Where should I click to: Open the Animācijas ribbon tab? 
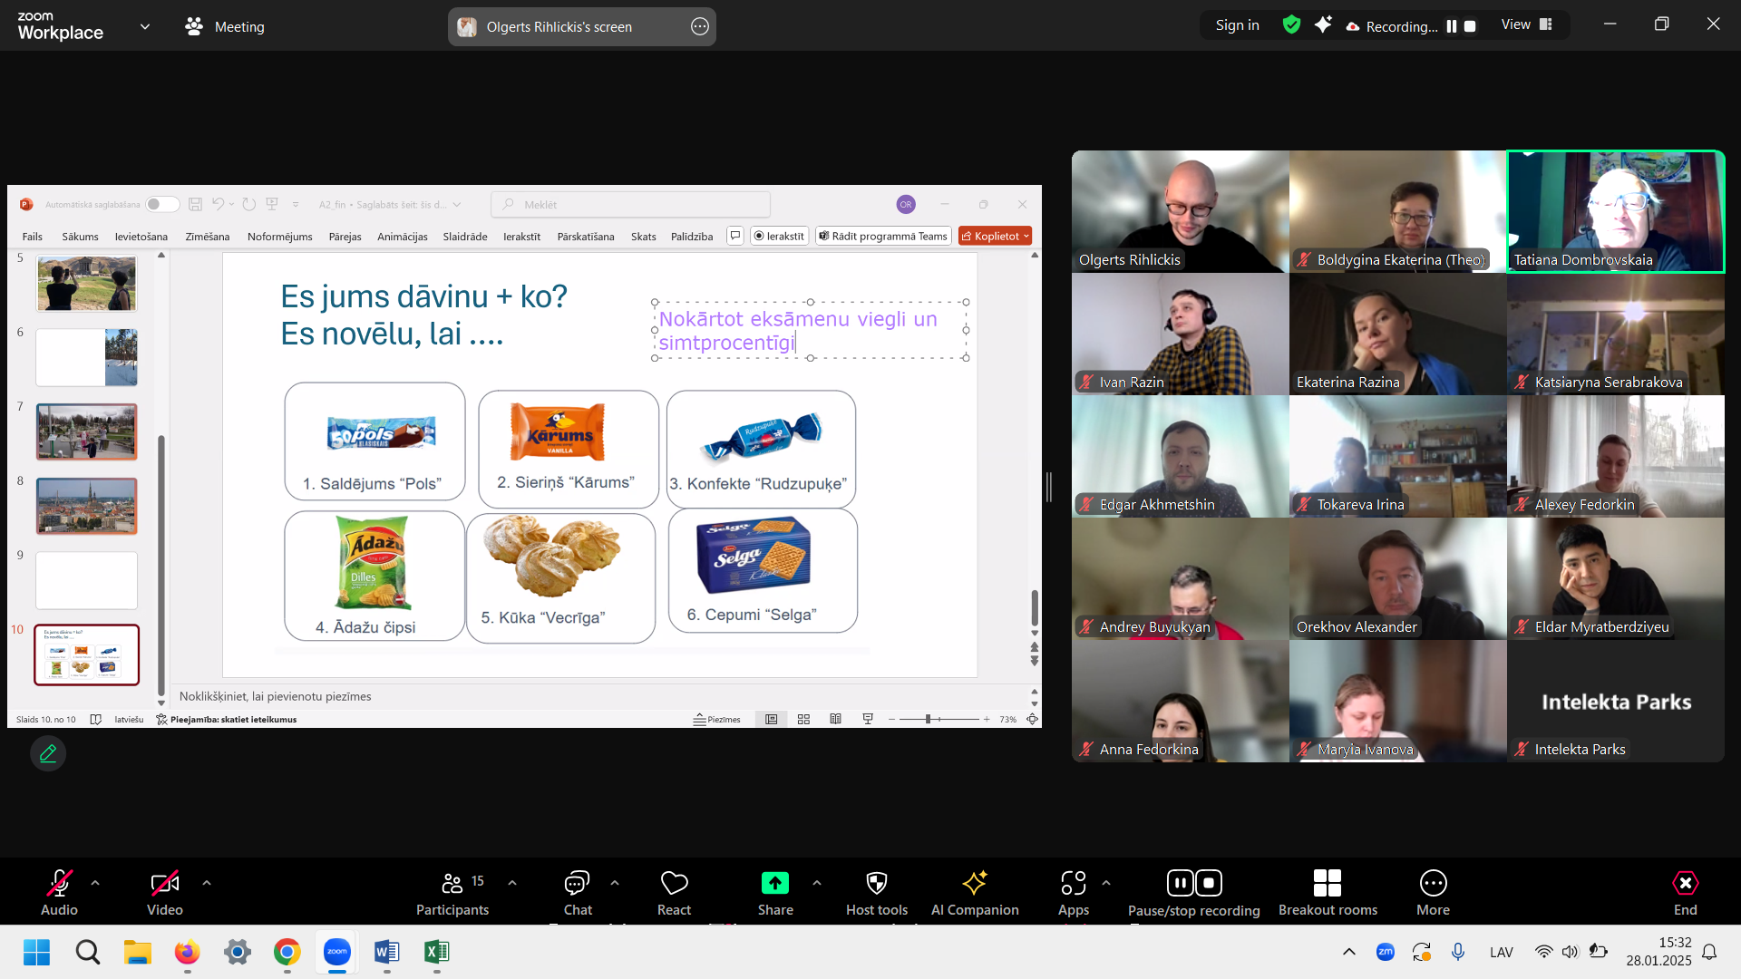click(402, 237)
